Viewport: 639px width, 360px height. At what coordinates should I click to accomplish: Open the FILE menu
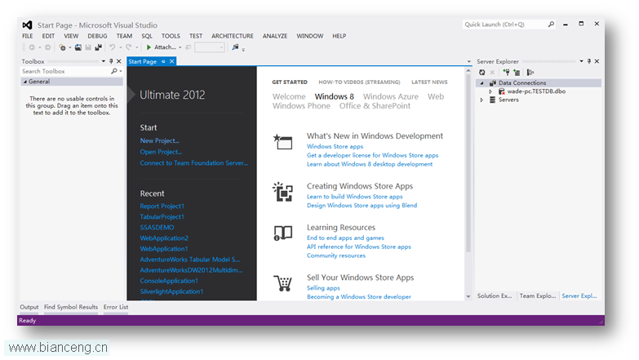(x=28, y=36)
